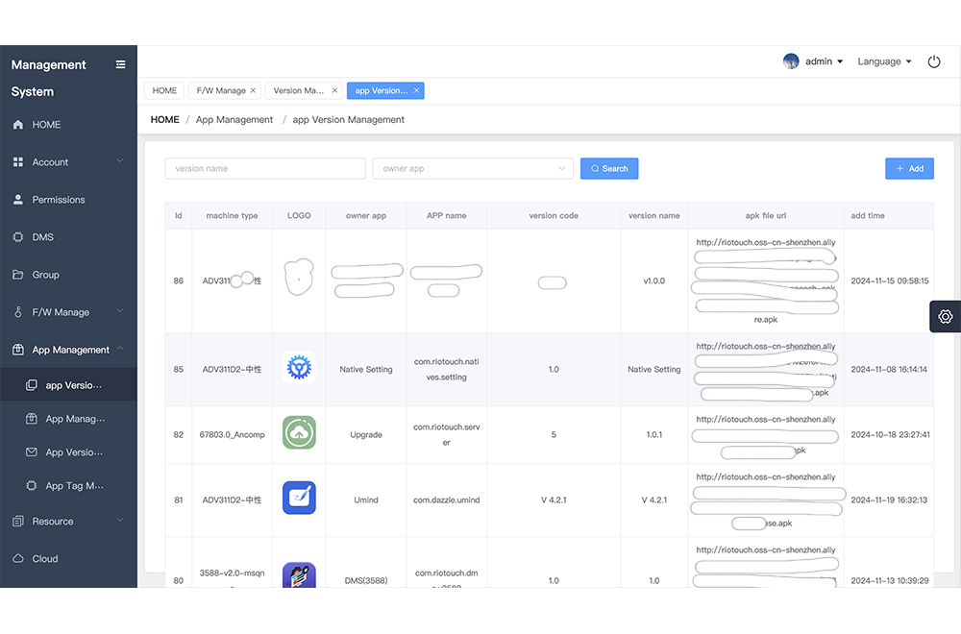Close the Version Ma... tab
The image size is (961, 634).
pyautogui.click(x=334, y=90)
